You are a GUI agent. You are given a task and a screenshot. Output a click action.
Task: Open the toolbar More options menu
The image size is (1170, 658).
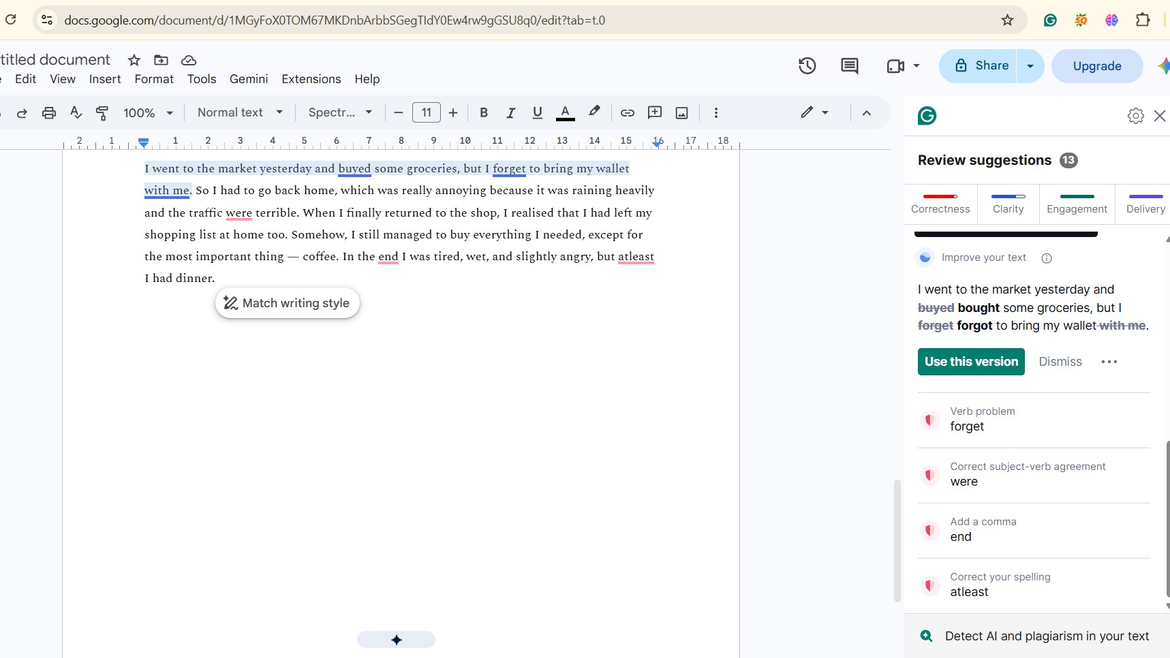tap(715, 113)
